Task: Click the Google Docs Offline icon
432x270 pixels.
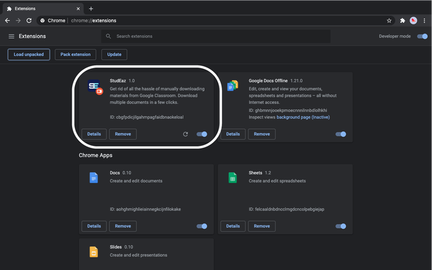Action: pos(233,86)
